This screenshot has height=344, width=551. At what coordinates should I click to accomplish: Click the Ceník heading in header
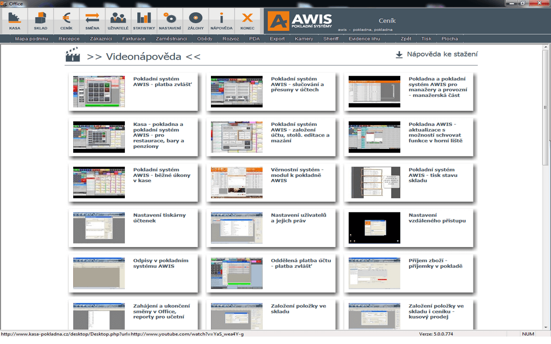point(387,21)
